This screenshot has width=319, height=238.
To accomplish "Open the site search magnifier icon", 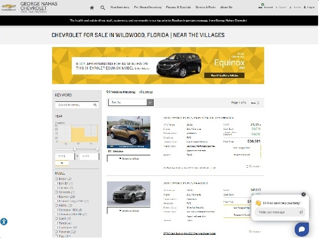I will tap(102, 8).
